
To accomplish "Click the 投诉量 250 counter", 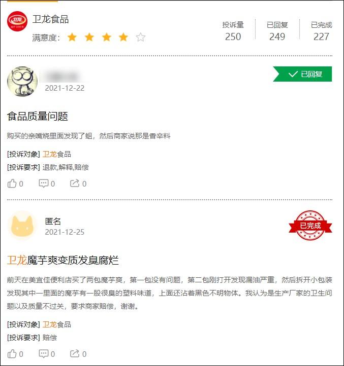I will 233,31.
